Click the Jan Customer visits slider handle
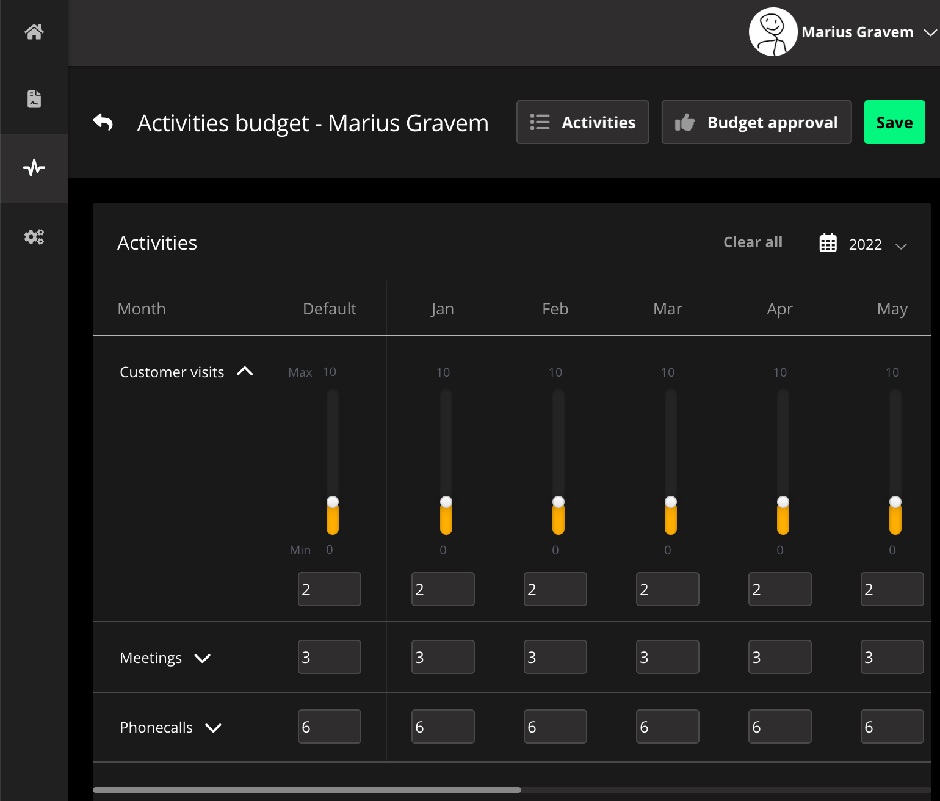This screenshot has height=801, width=940. coord(446,502)
